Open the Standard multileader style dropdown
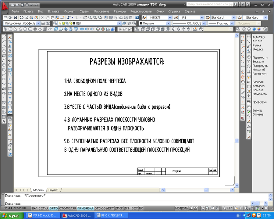This screenshot has height=219, width=274. 266,18
